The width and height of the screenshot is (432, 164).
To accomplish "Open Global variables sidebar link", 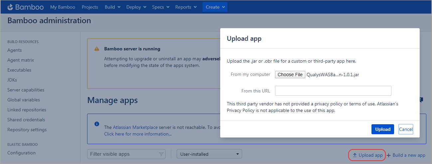I will pos(24,100).
